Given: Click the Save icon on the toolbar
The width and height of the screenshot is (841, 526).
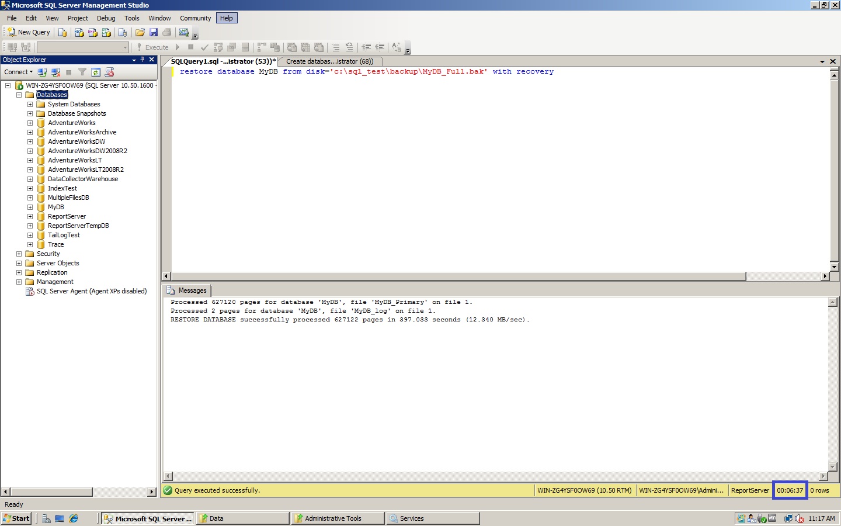Looking at the screenshot, I should point(153,32).
